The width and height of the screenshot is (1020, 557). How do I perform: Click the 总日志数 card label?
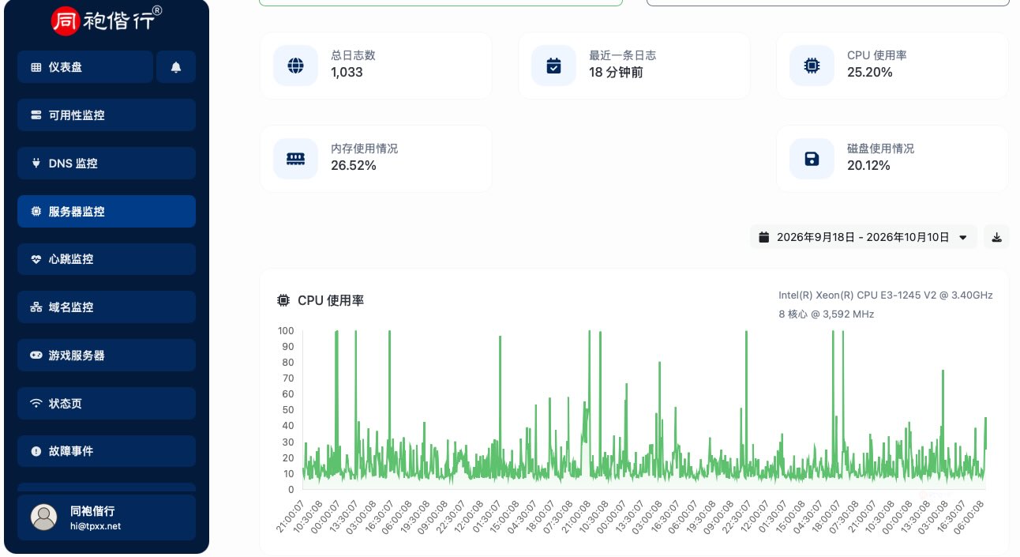point(353,55)
